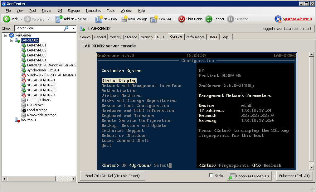
Task: Click the Add New Server toolbar icon
Action: click(x=59, y=19)
